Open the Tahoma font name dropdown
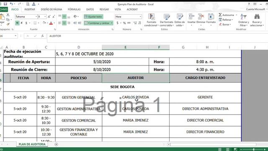The image size is (268, 151). point(36,17)
